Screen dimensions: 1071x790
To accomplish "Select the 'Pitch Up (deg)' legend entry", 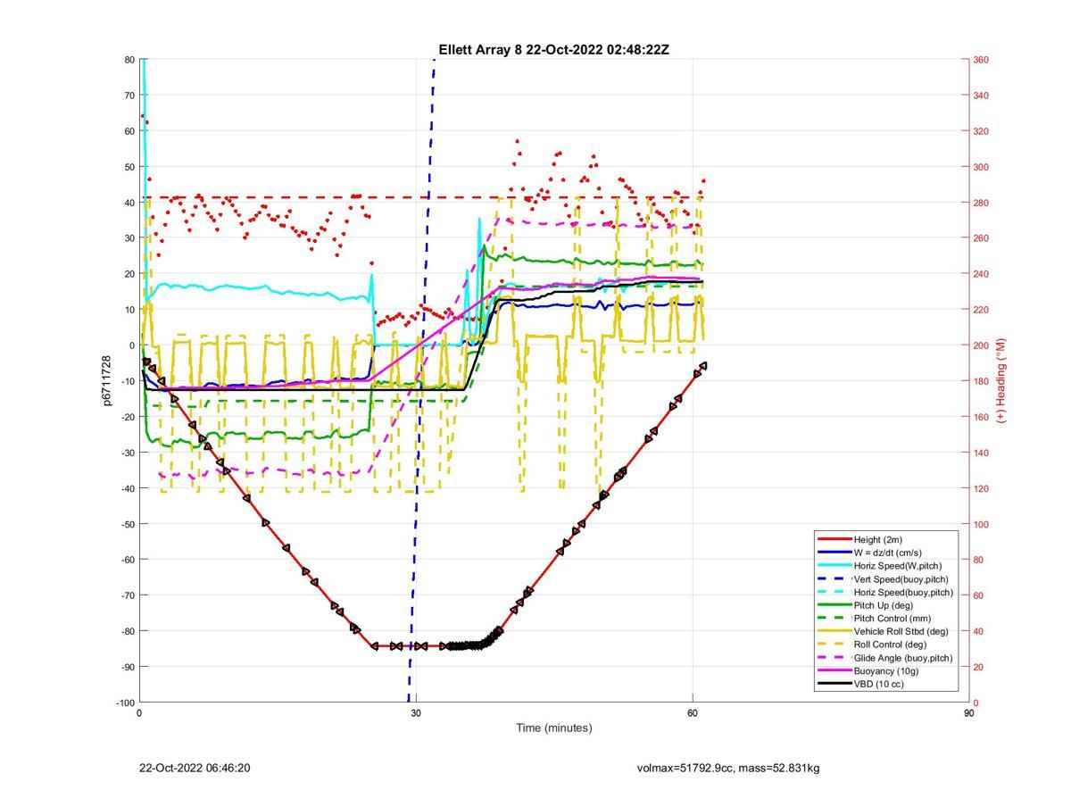I will 884,605.
